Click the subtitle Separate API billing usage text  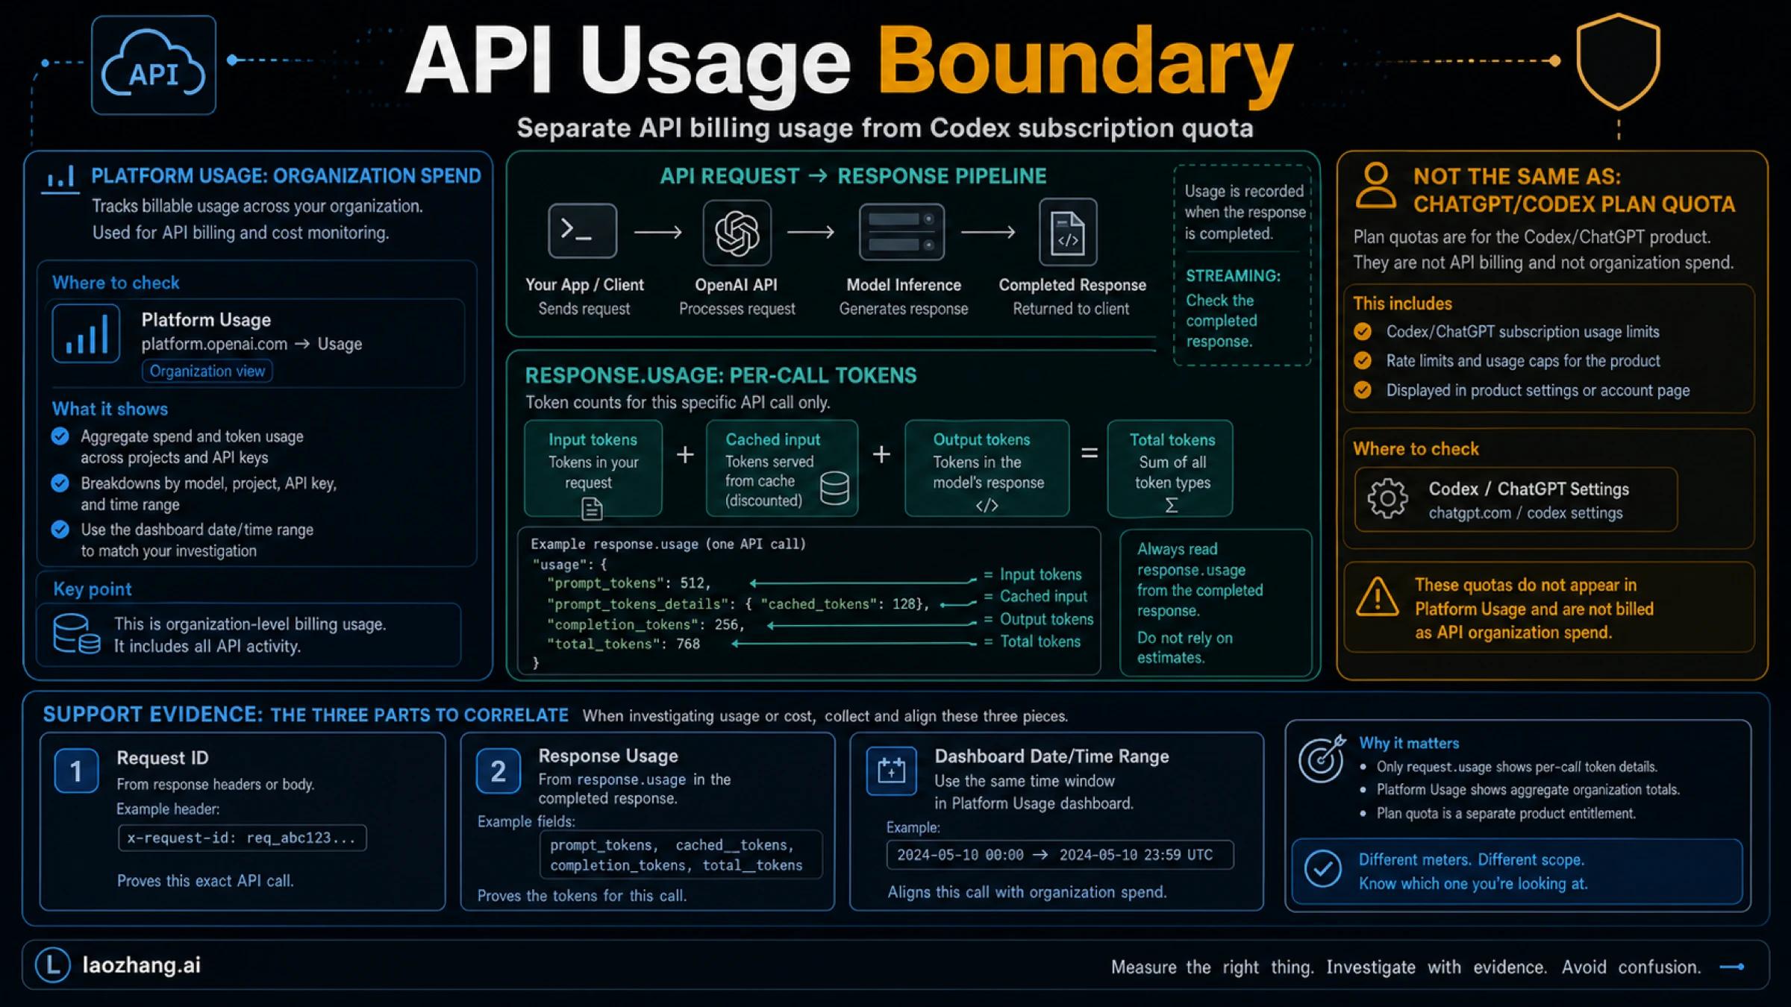click(x=885, y=128)
